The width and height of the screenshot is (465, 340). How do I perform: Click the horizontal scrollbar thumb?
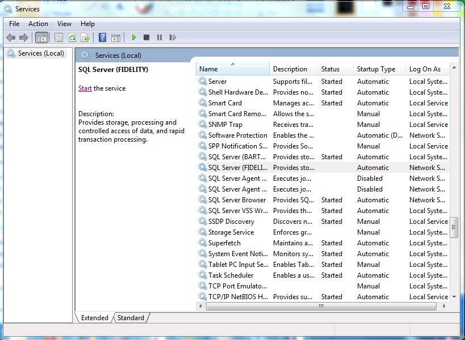[321, 306]
